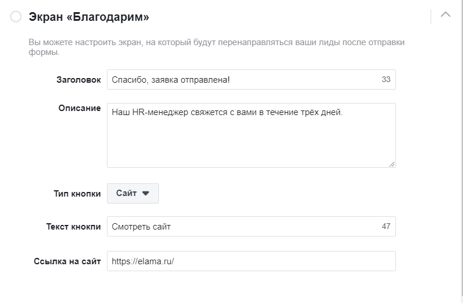Click the HR-менеджер sentence in the description
Screen dimensions: 463x303
tap(227, 113)
